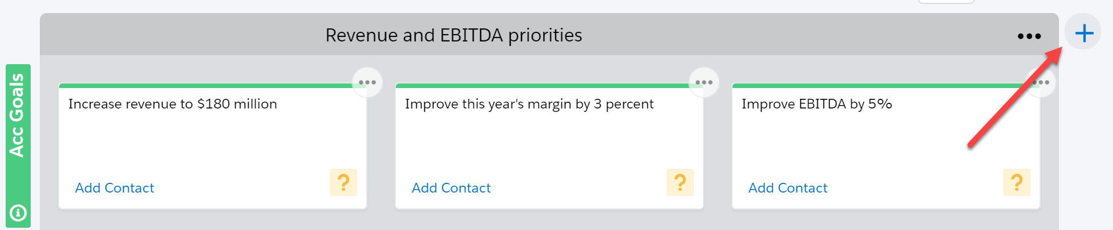This screenshot has width=1113, height=230.
Task: Select the 'Increase revenue to $180 million' title
Action: pyautogui.click(x=173, y=104)
